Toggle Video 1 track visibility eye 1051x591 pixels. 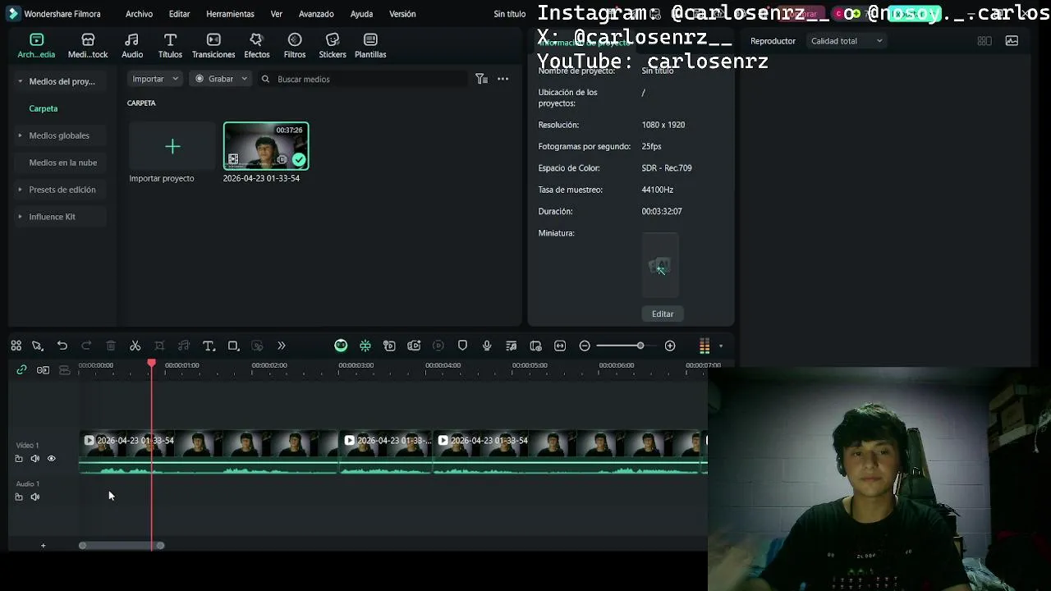pos(51,459)
